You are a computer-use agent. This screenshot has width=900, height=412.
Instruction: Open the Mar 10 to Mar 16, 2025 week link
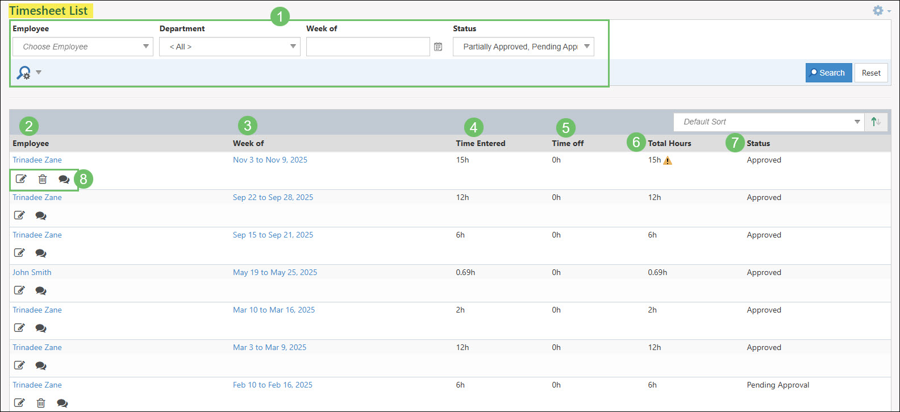[x=274, y=310]
